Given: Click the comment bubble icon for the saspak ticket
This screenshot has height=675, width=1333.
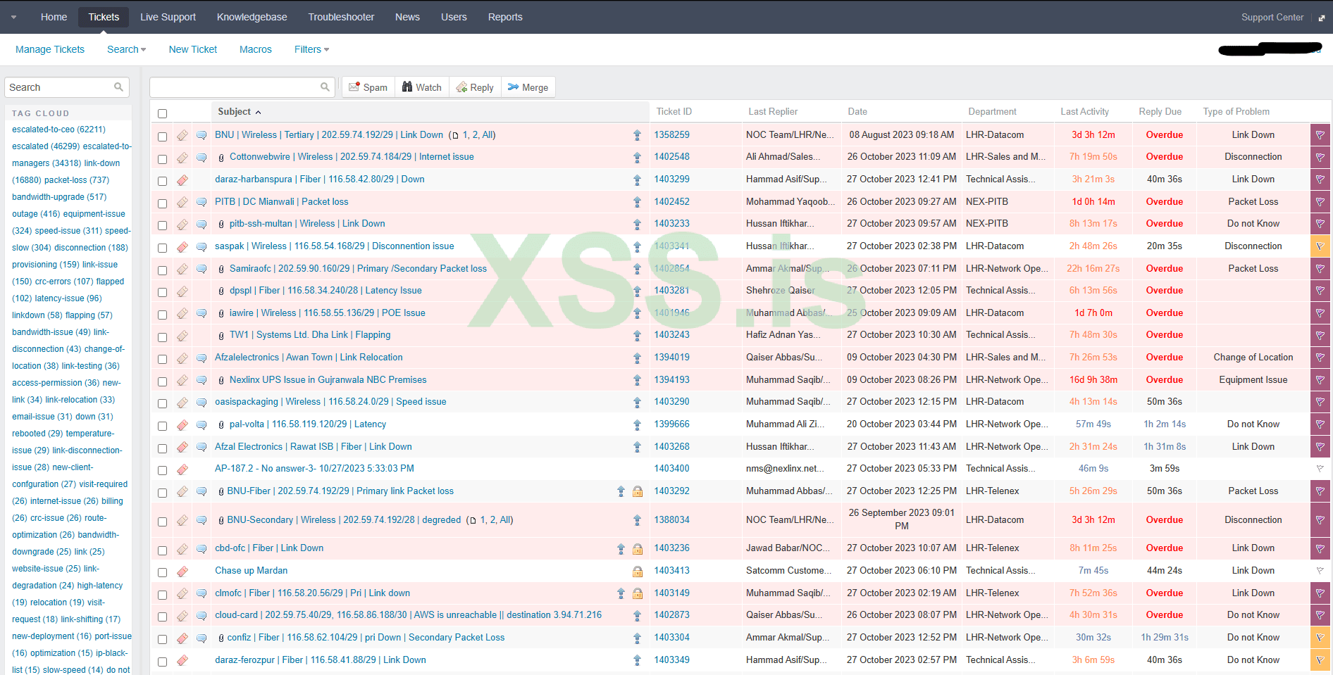Looking at the screenshot, I should [x=201, y=247].
